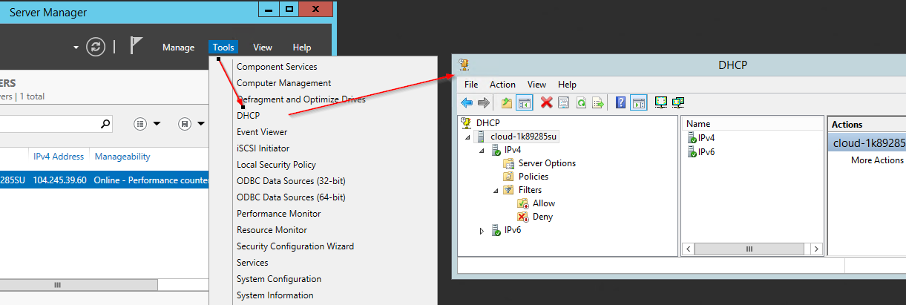Select the Deny filter node
The width and height of the screenshot is (906, 305).
pos(542,217)
